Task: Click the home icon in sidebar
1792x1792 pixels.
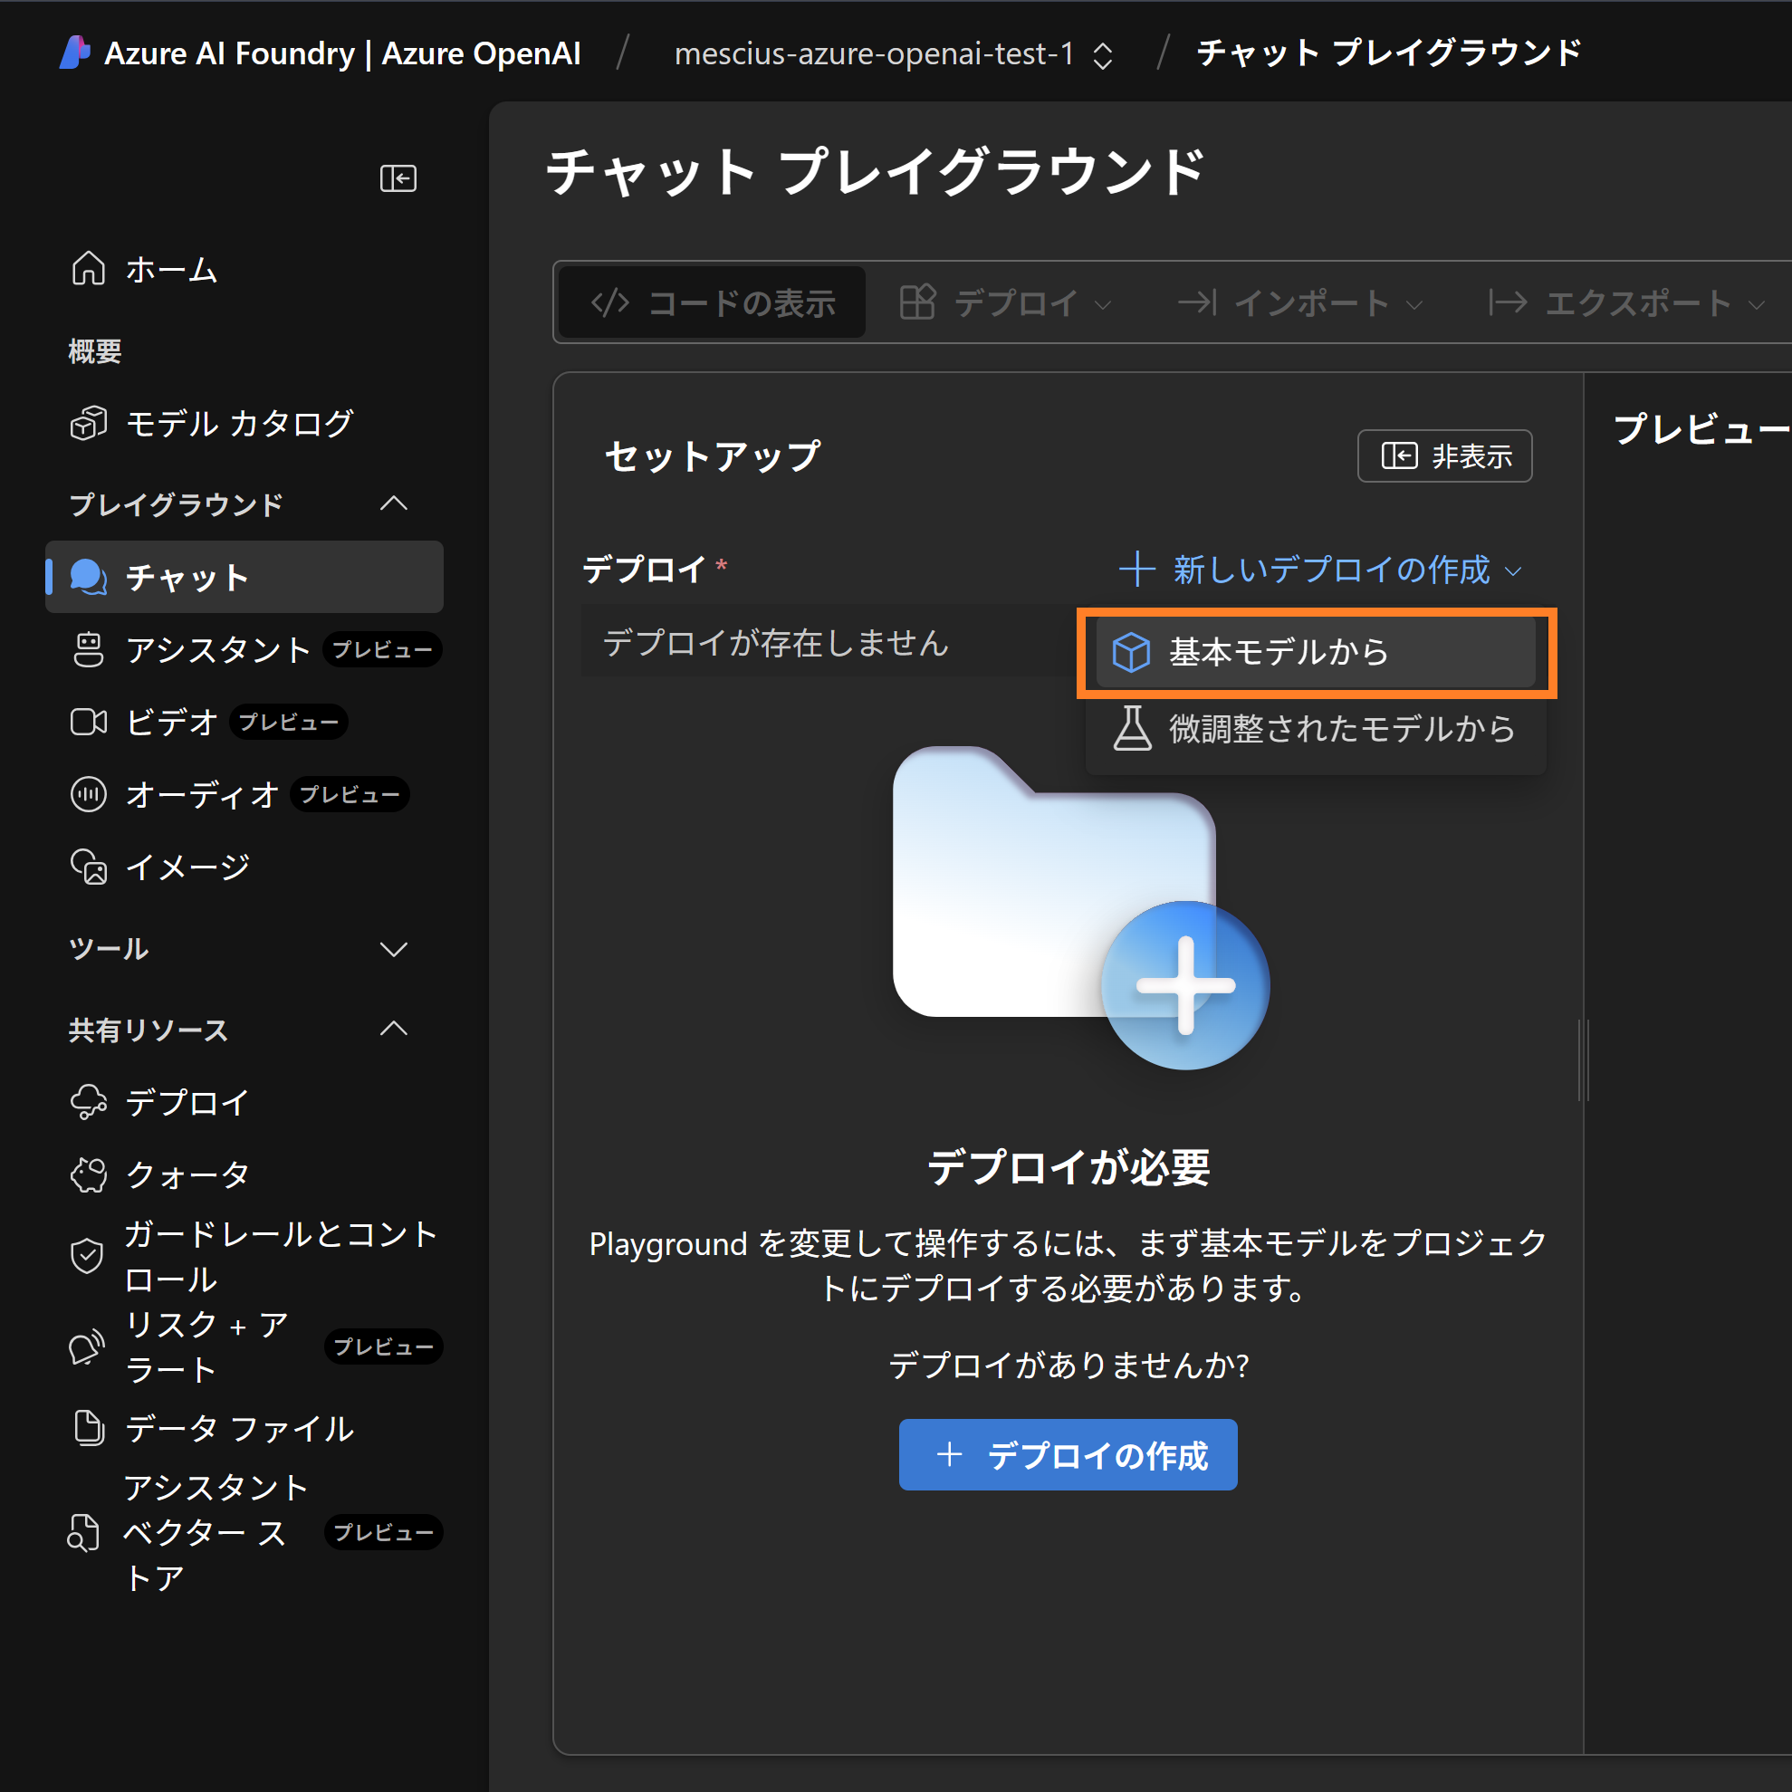Action: point(89,269)
